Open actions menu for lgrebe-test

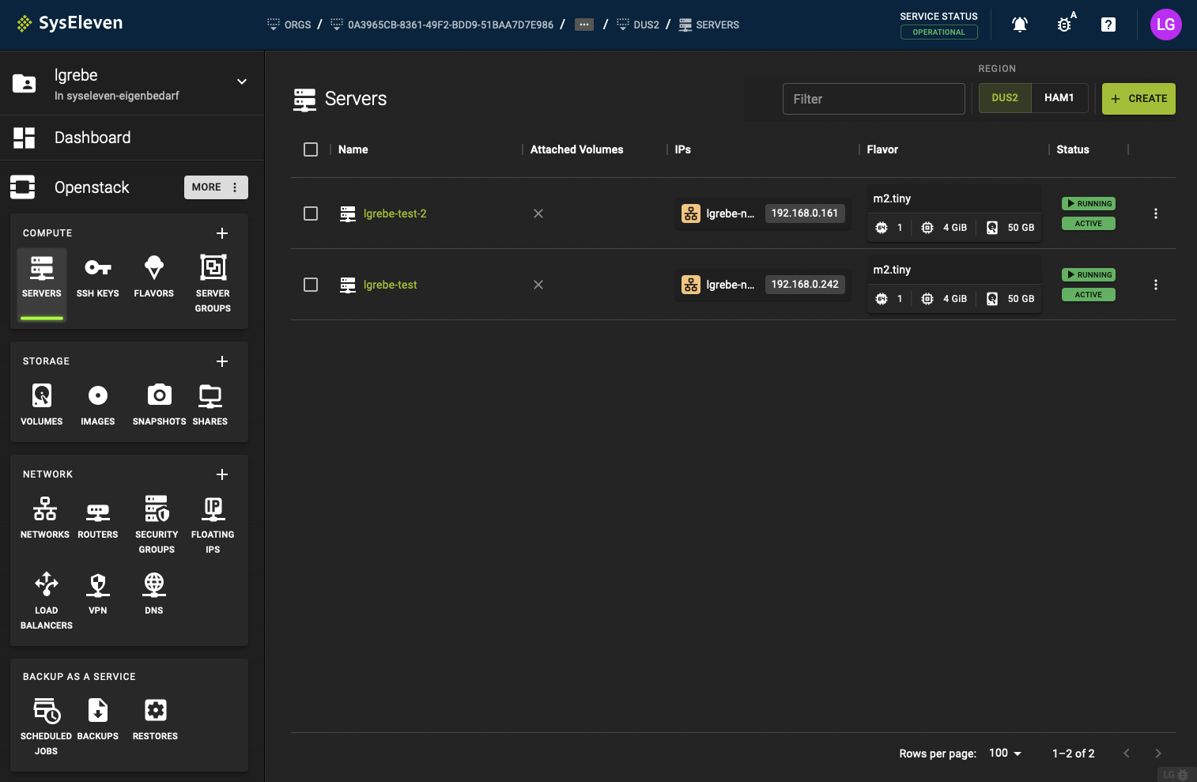pos(1156,285)
